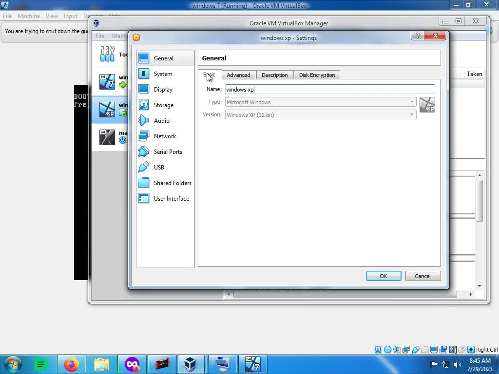
Task: Click the Manager horizontal scrollbar left arrow
Action: (228, 295)
